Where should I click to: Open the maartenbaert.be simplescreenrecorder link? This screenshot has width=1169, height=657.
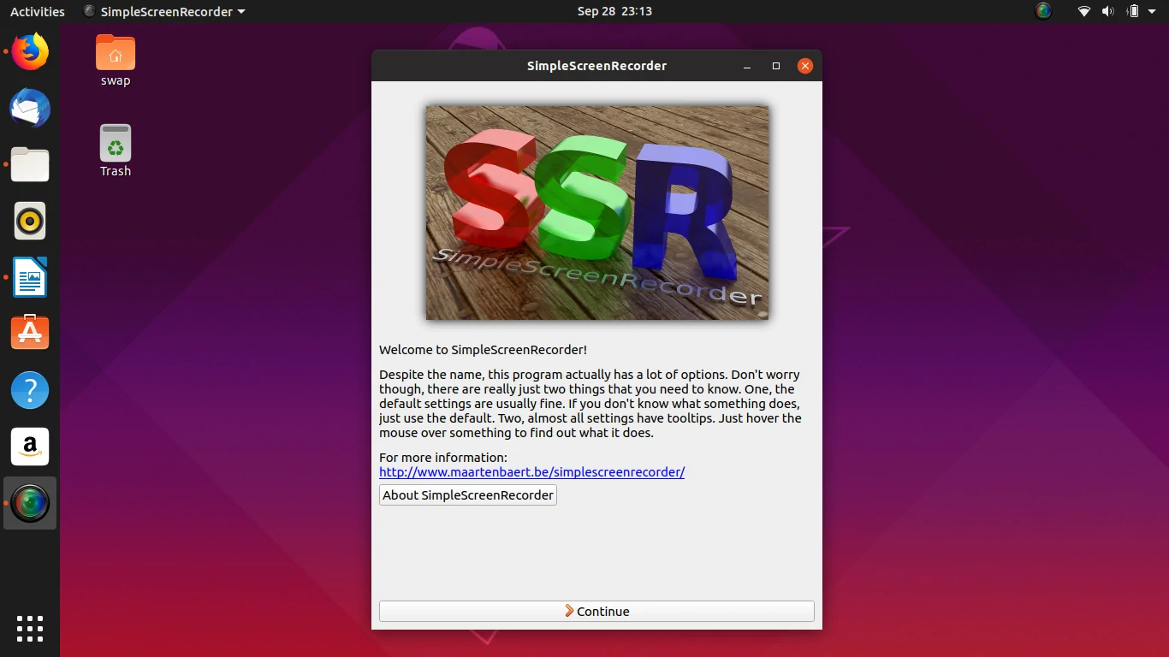(x=532, y=471)
